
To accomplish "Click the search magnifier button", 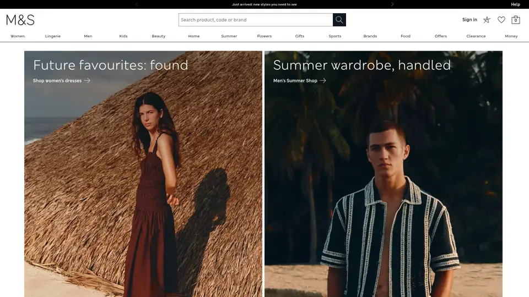I will pyautogui.click(x=339, y=20).
